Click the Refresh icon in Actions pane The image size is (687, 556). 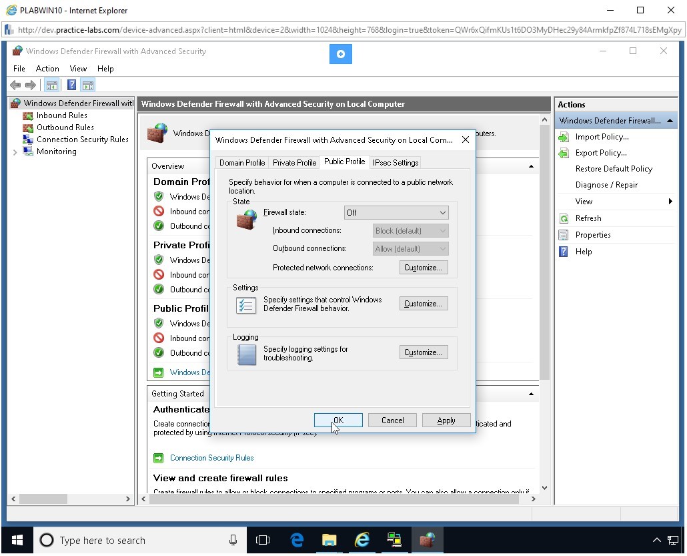pos(564,218)
